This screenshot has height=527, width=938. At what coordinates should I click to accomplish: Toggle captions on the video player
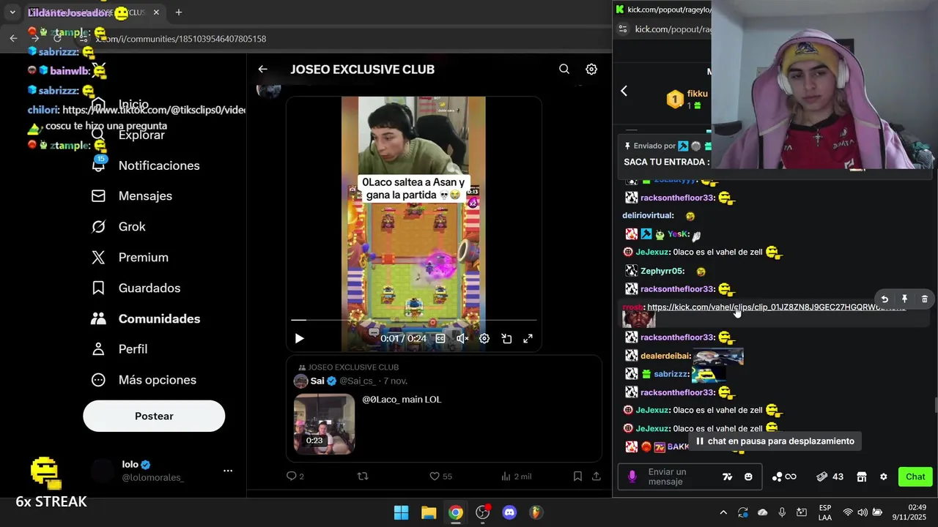pyautogui.click(x=440, y=338)
